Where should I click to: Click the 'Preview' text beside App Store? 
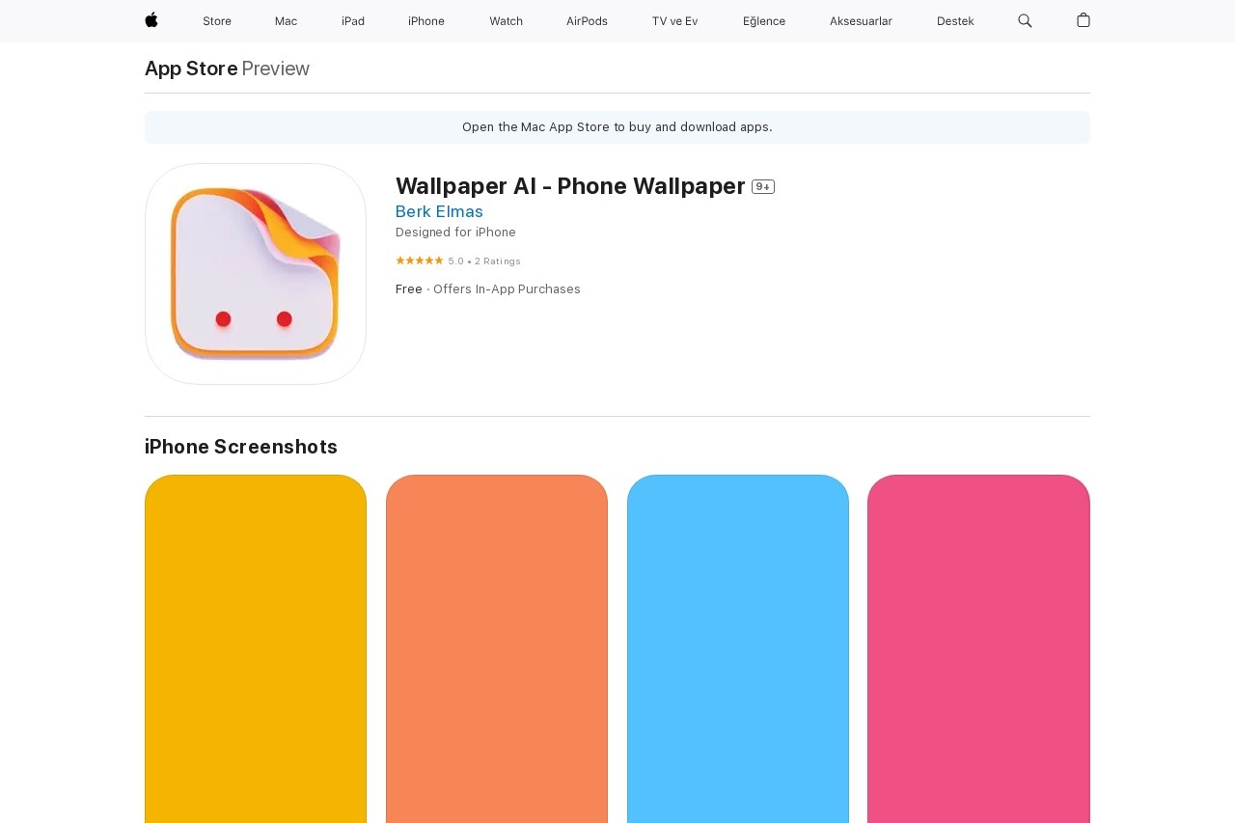point(276,69)
